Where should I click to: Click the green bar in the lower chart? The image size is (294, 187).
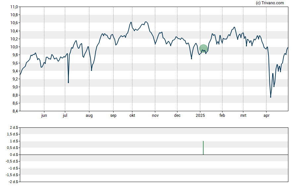click(203, 148)
